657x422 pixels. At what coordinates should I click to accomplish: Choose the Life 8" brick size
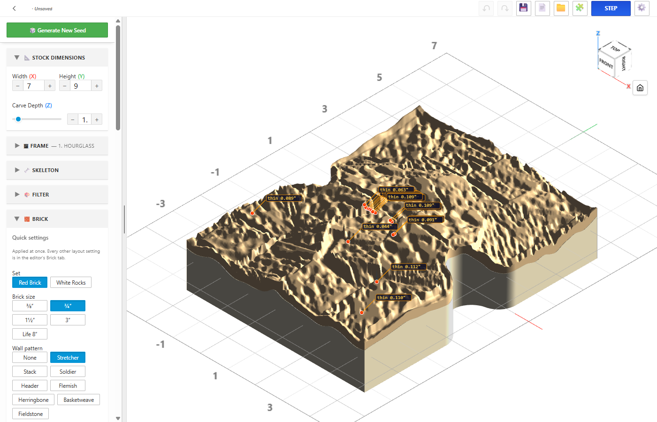pyautogui.click(x=30, y=334)
